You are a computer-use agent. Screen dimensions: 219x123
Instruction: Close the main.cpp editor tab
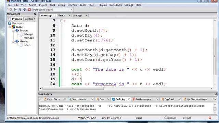[x=55, y=16]
